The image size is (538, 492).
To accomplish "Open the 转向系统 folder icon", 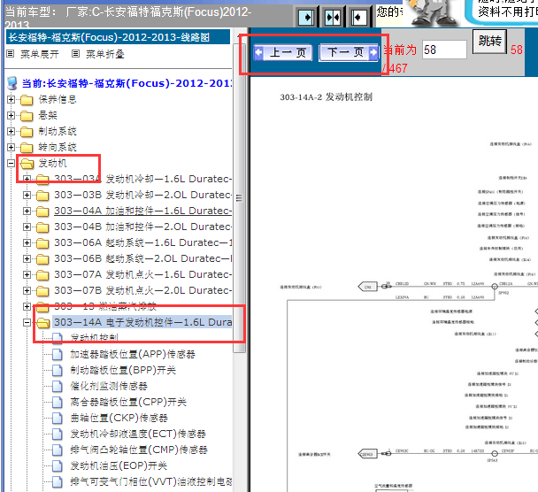I will coord(27,148).
